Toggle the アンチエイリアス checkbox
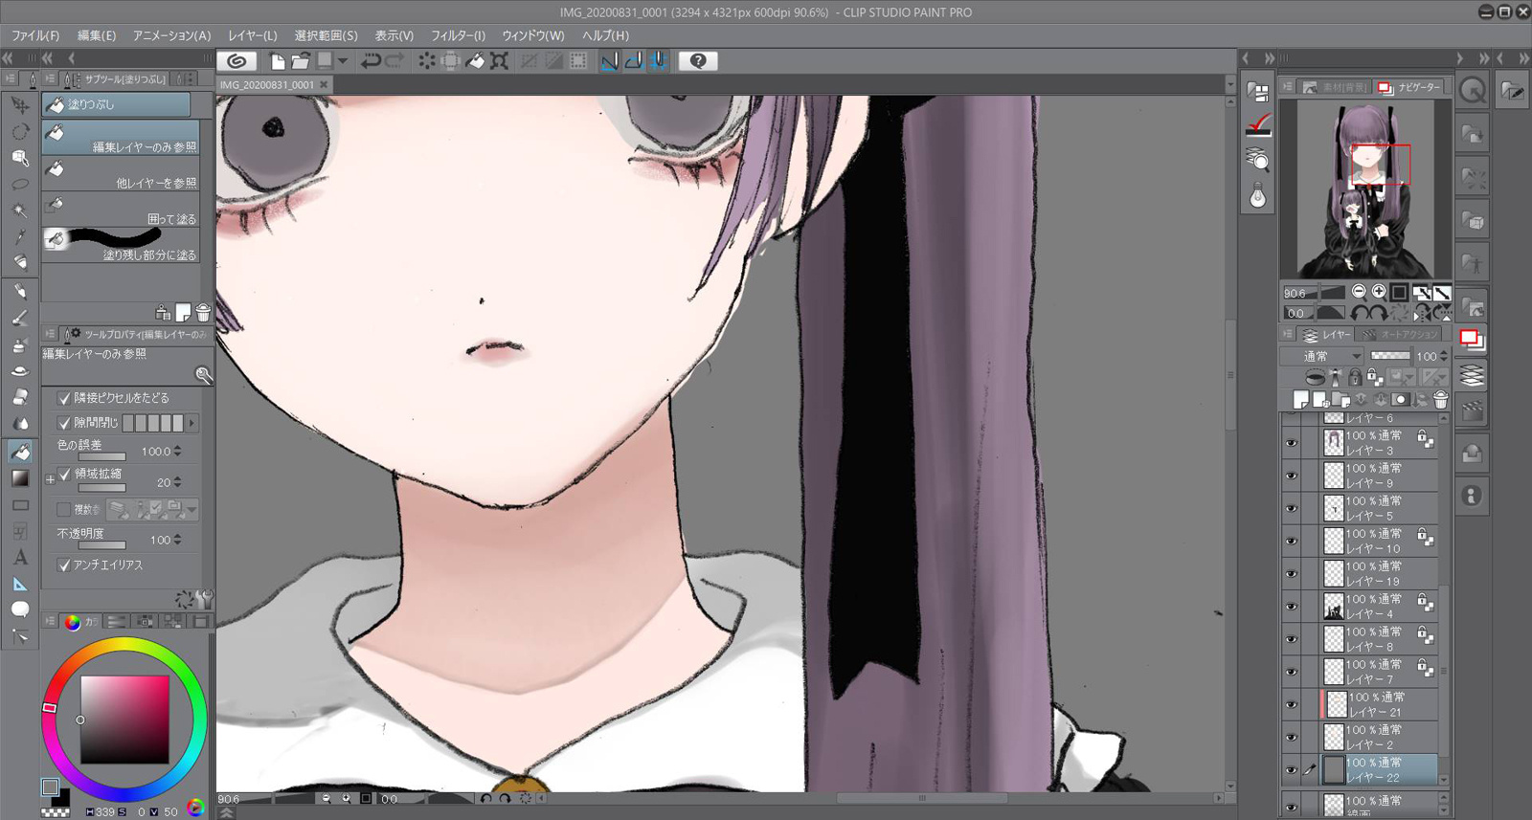 pos(64,565)
